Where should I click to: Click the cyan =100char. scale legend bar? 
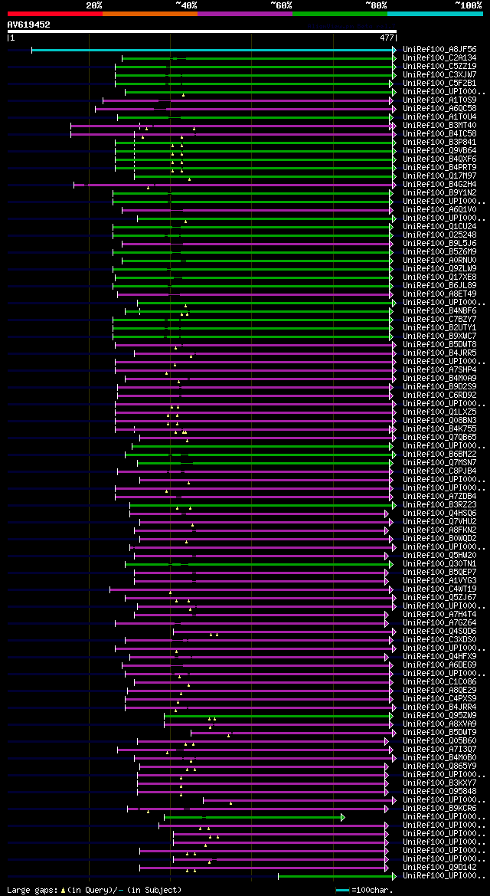pos(343,891)
